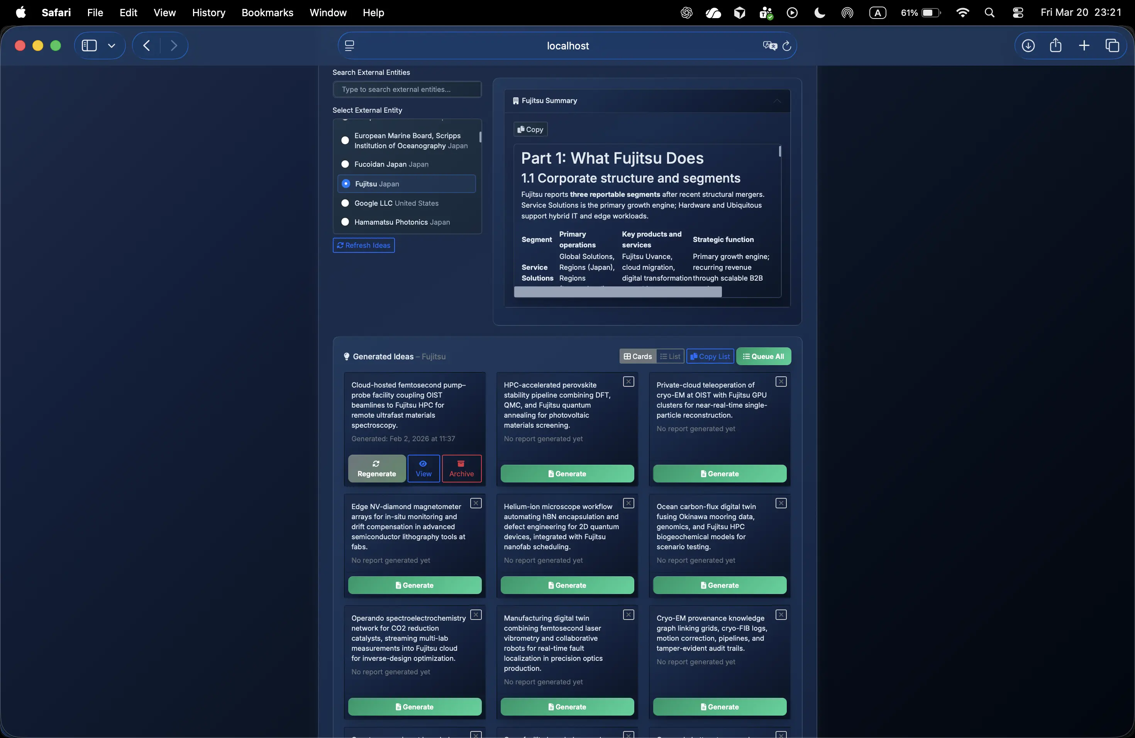Archive the femtosecond pump-probe idea
Screen dimensions: 1135x738
461,469
